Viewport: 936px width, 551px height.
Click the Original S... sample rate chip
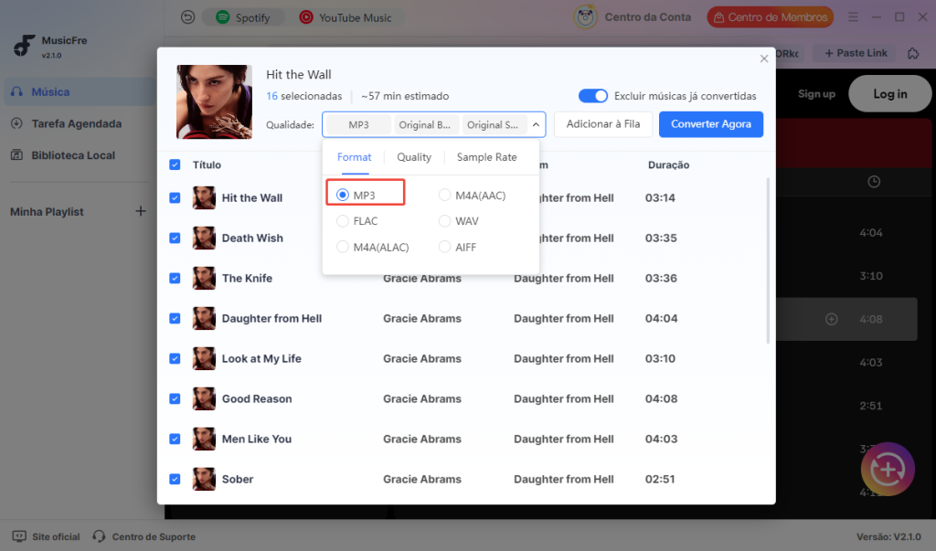[x=493, y=125]
